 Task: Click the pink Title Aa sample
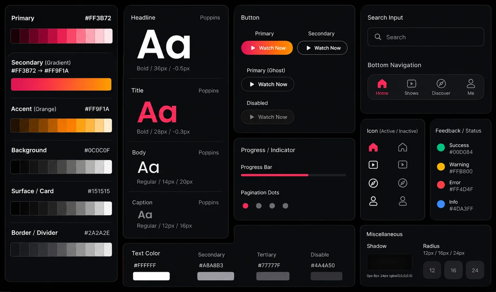tap(157, 112)
